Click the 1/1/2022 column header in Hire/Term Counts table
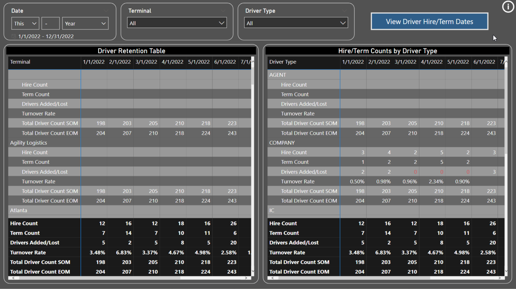 pos(353,62)
